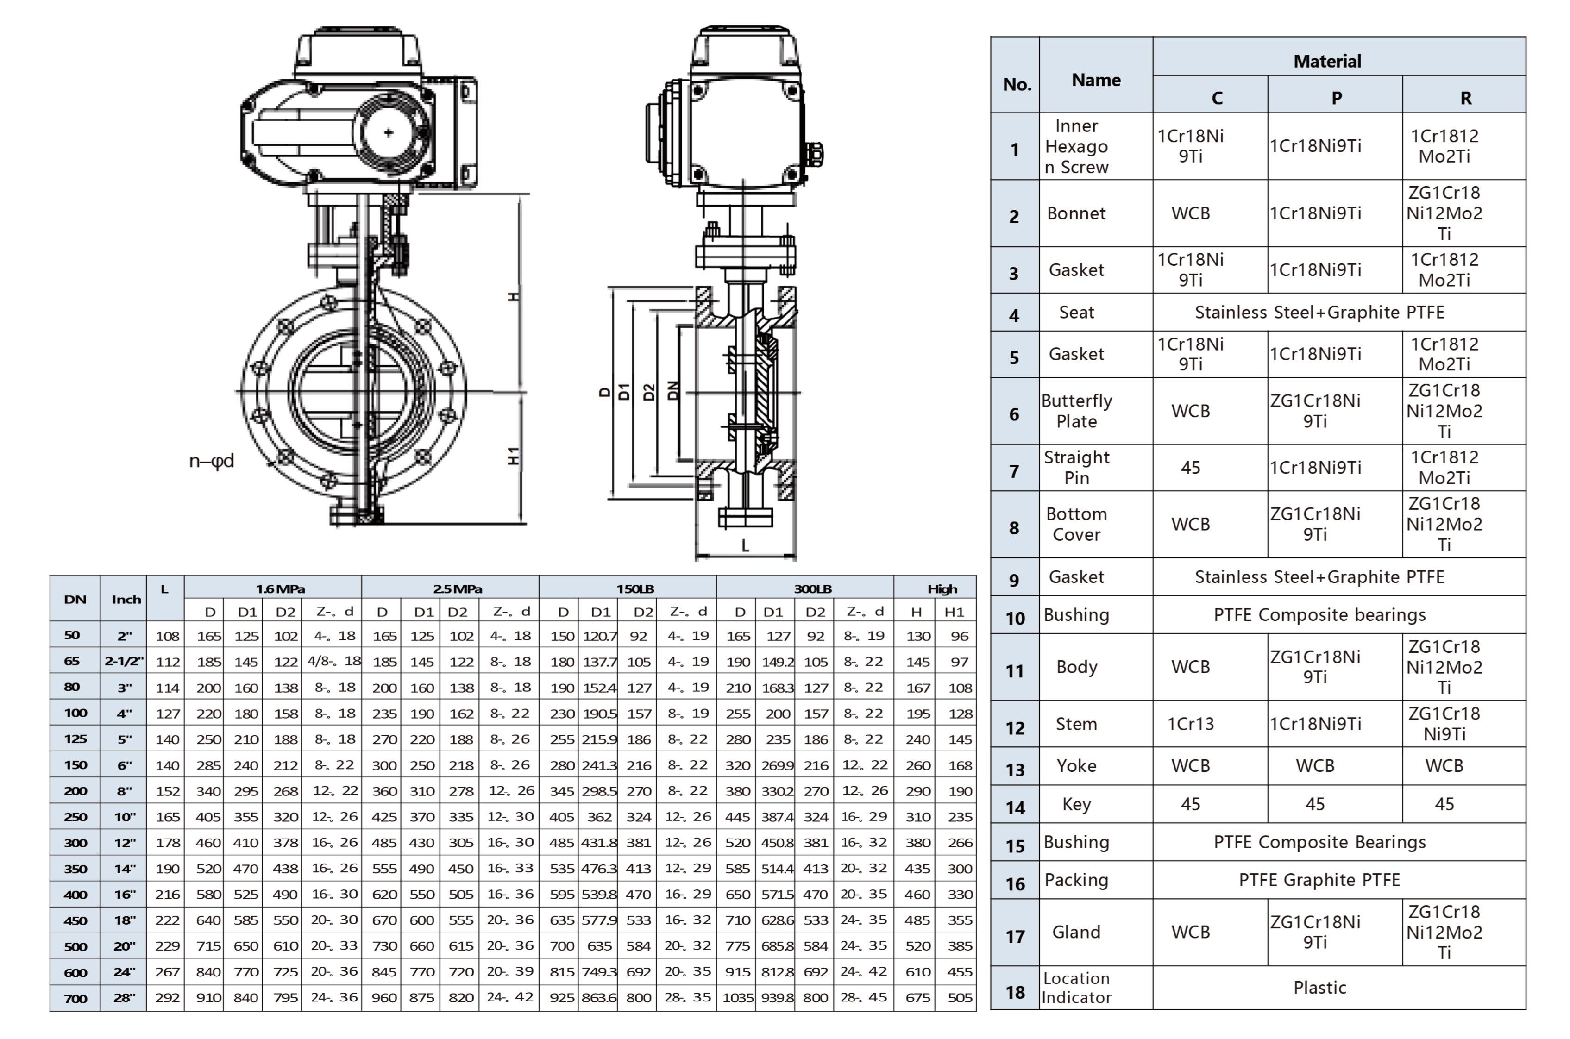Click the round actuator dial in front view
The height and width of the screenshot is (1039, 1570).
coord(389,132)
